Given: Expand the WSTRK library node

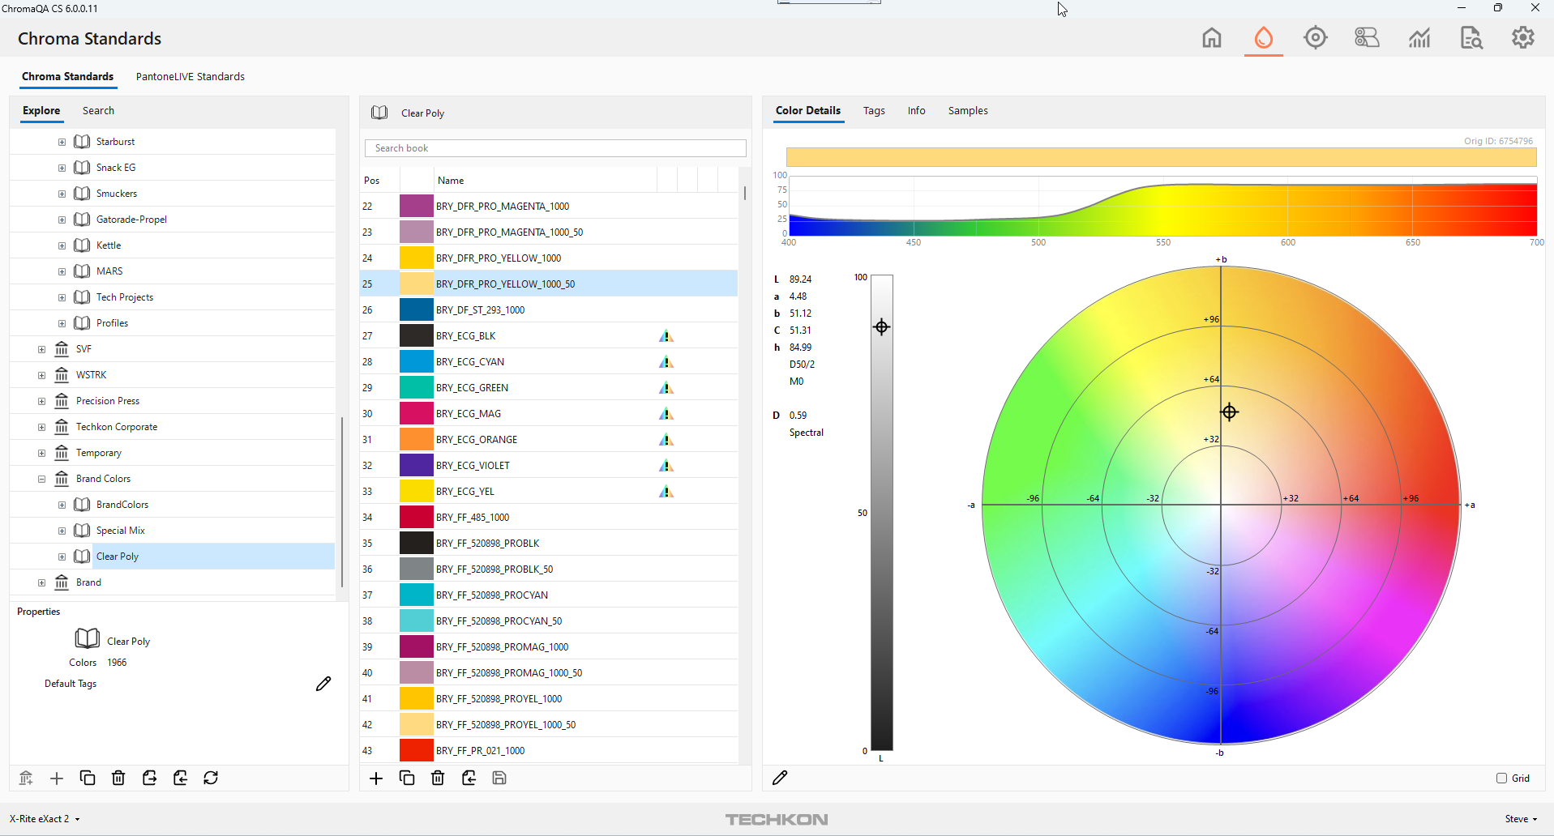Looking at the screenshot, I should [x=41, y=375].
